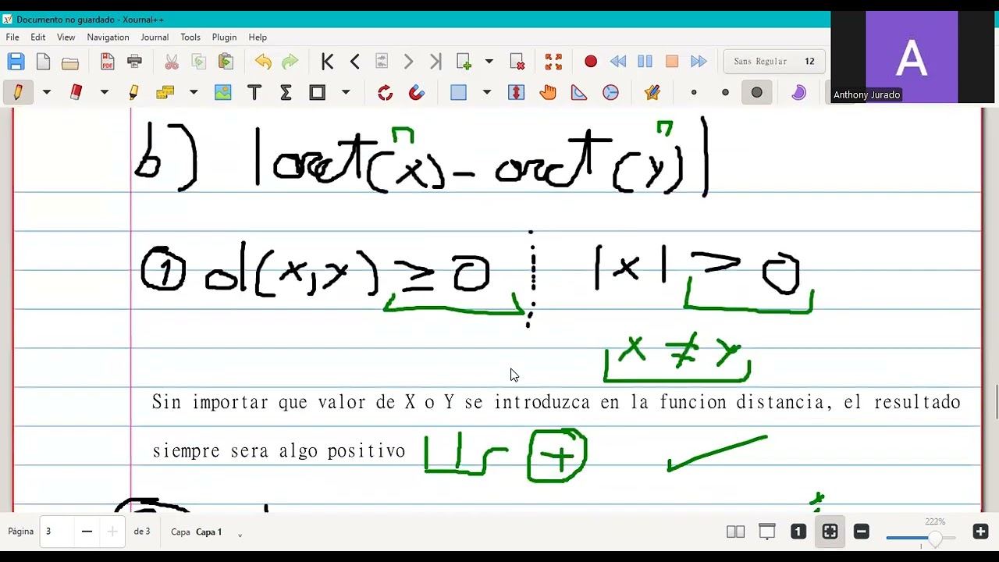Screen dimensions: 999x562
Task: Select the ruler stroke tool
Action: pyautogui.click(x=165, y=92)
